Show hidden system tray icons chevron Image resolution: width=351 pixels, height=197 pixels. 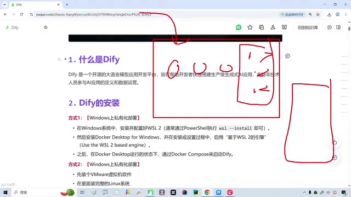click(304, 192)
